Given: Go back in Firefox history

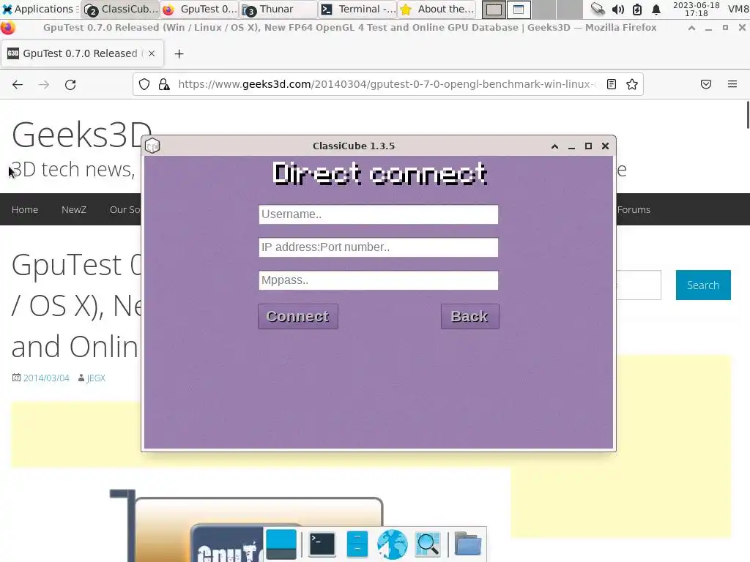Looking at the screenshot, I should (x=18, y=85).
